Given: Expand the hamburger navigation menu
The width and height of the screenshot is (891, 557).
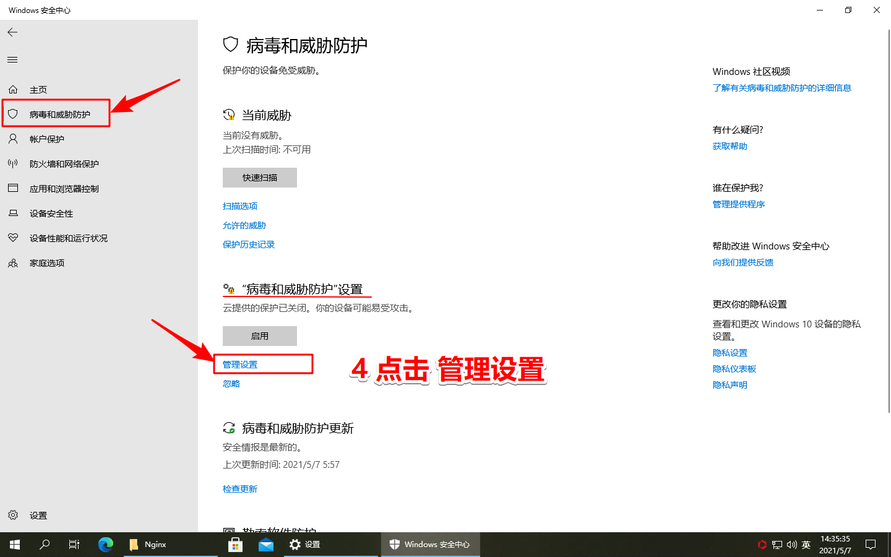Looking at the screenshot, I should click(x=12, y=60).
